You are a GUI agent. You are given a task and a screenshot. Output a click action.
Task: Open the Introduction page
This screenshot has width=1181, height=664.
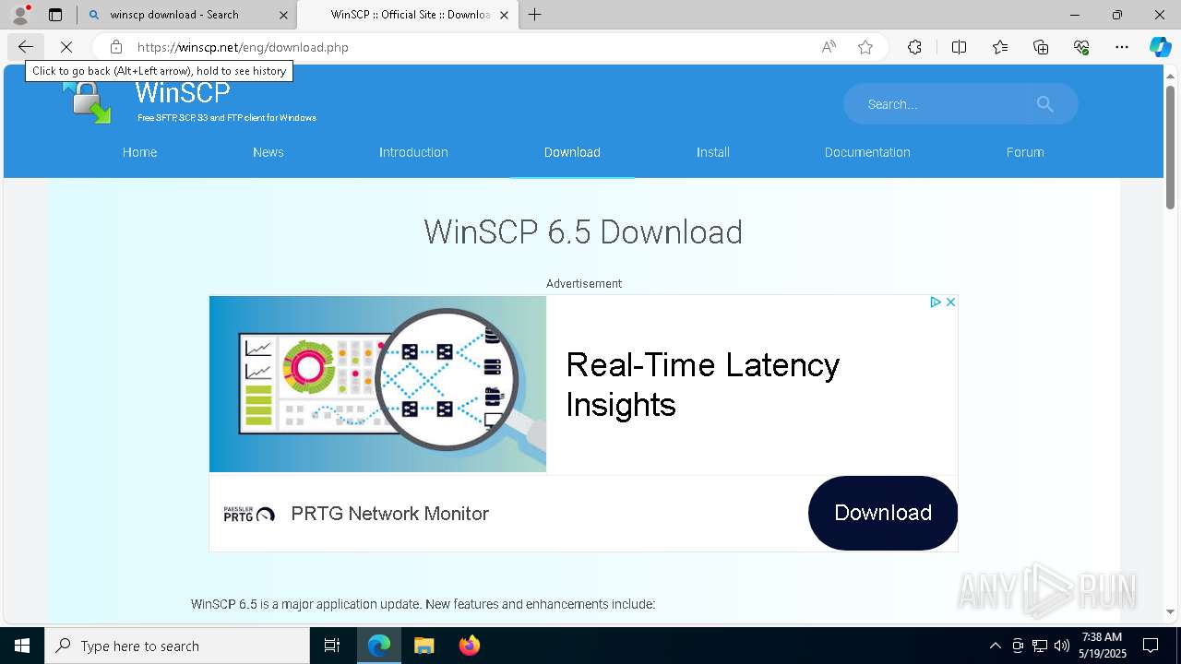(413, 152)
